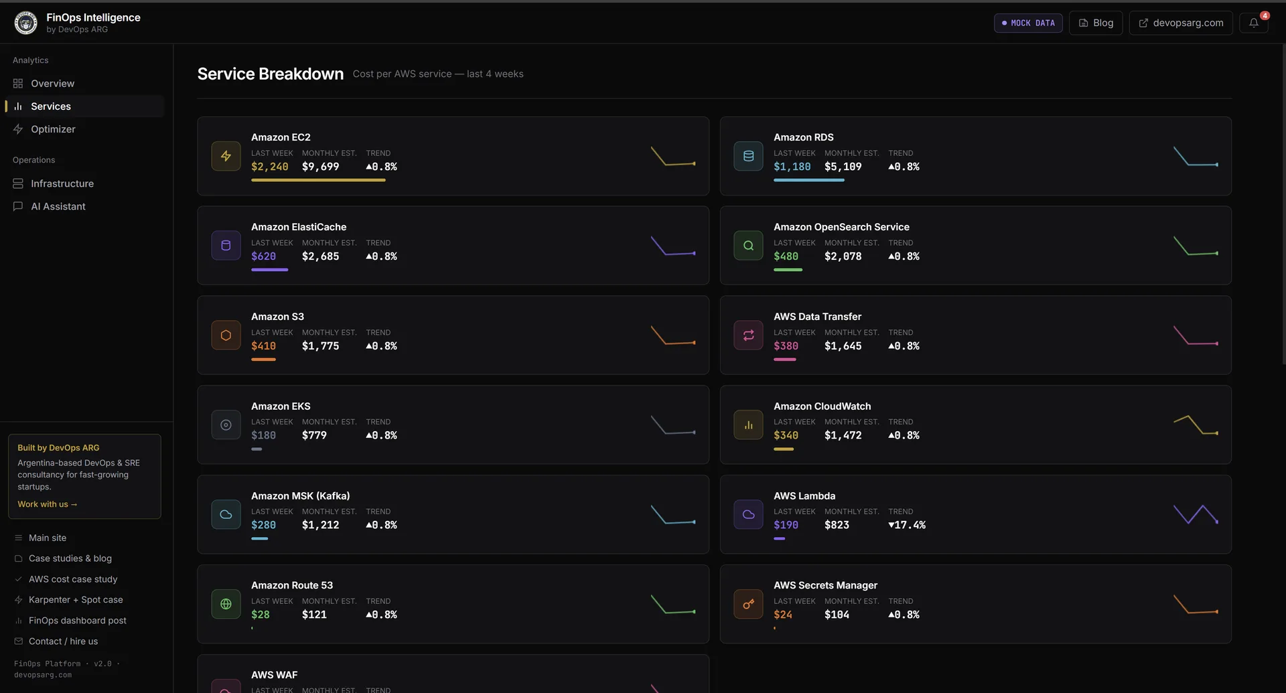Click the Amazon S3 hexagon icon
Viewport: 1286px width, 693px height.
tap(226, 335)
